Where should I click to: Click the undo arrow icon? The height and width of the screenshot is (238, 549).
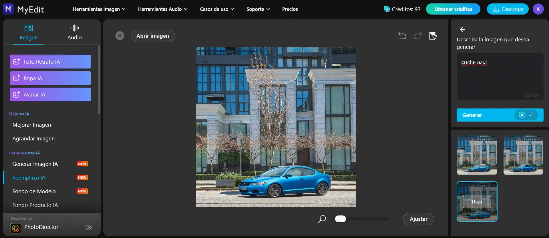click(402, 36)
